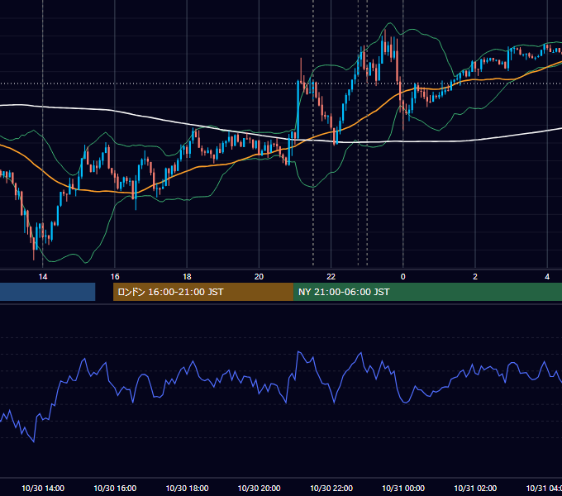This screenshot has width=562, height=496.
Task: Click the 10/30 16:00 date label
Action: tap(115, 488)
